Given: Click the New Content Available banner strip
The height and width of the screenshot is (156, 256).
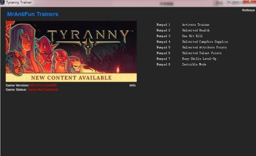Looking at the screenshot, I should [x=71, y=78].
